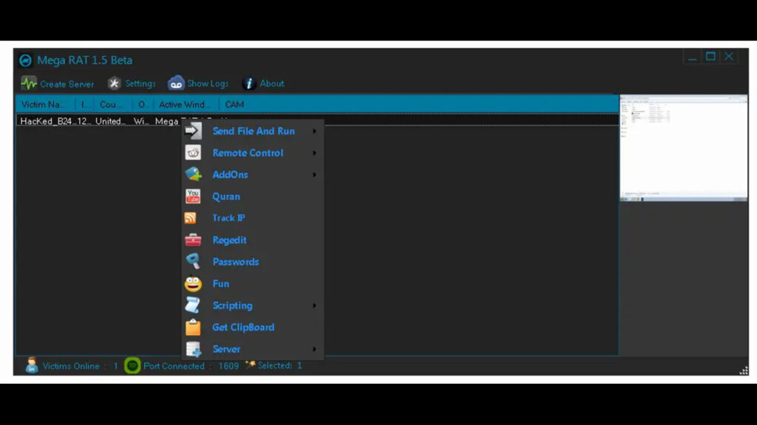
Task: Click the orange RSS icon for Track IP
Action: (x=190, y=218)
